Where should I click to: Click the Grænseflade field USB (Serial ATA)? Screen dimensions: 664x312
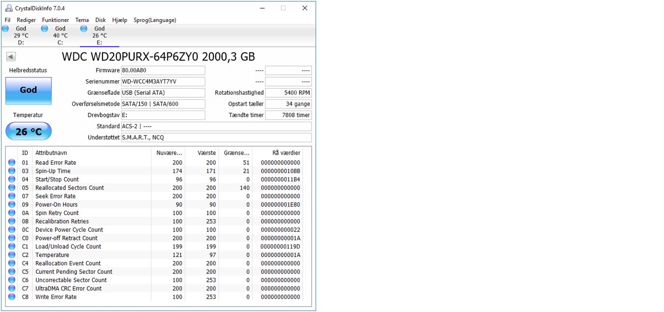tap(163, 93)
